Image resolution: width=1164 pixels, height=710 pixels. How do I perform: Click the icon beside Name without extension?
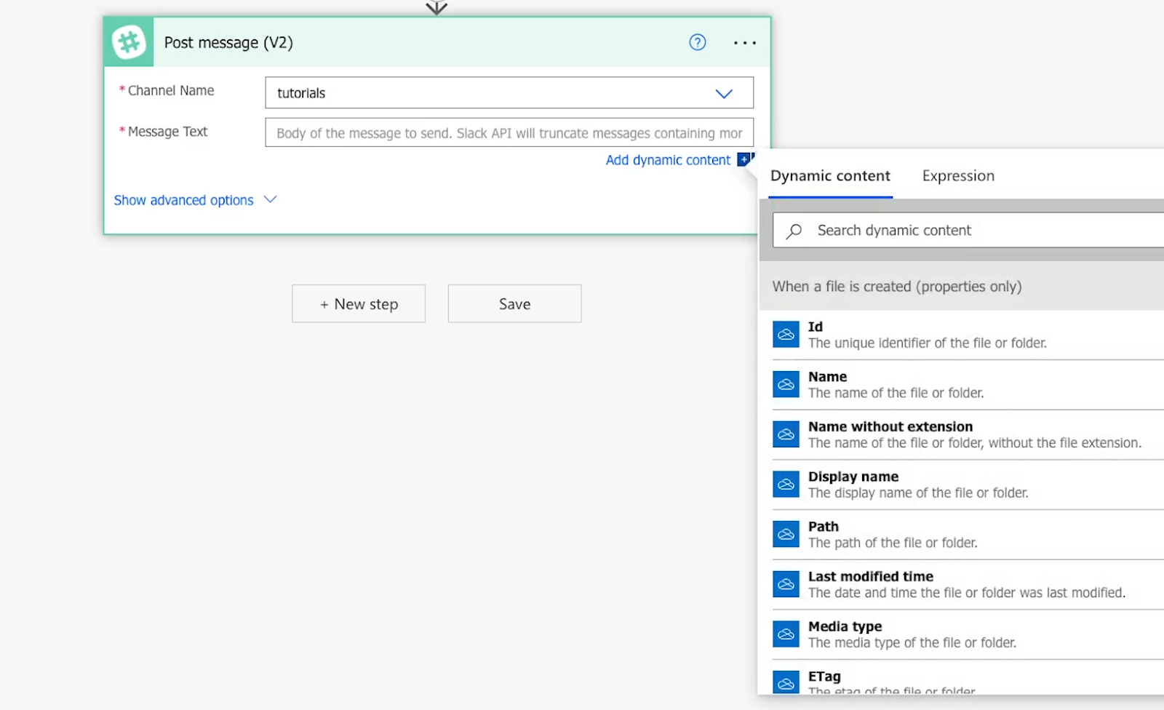(786, 434)
